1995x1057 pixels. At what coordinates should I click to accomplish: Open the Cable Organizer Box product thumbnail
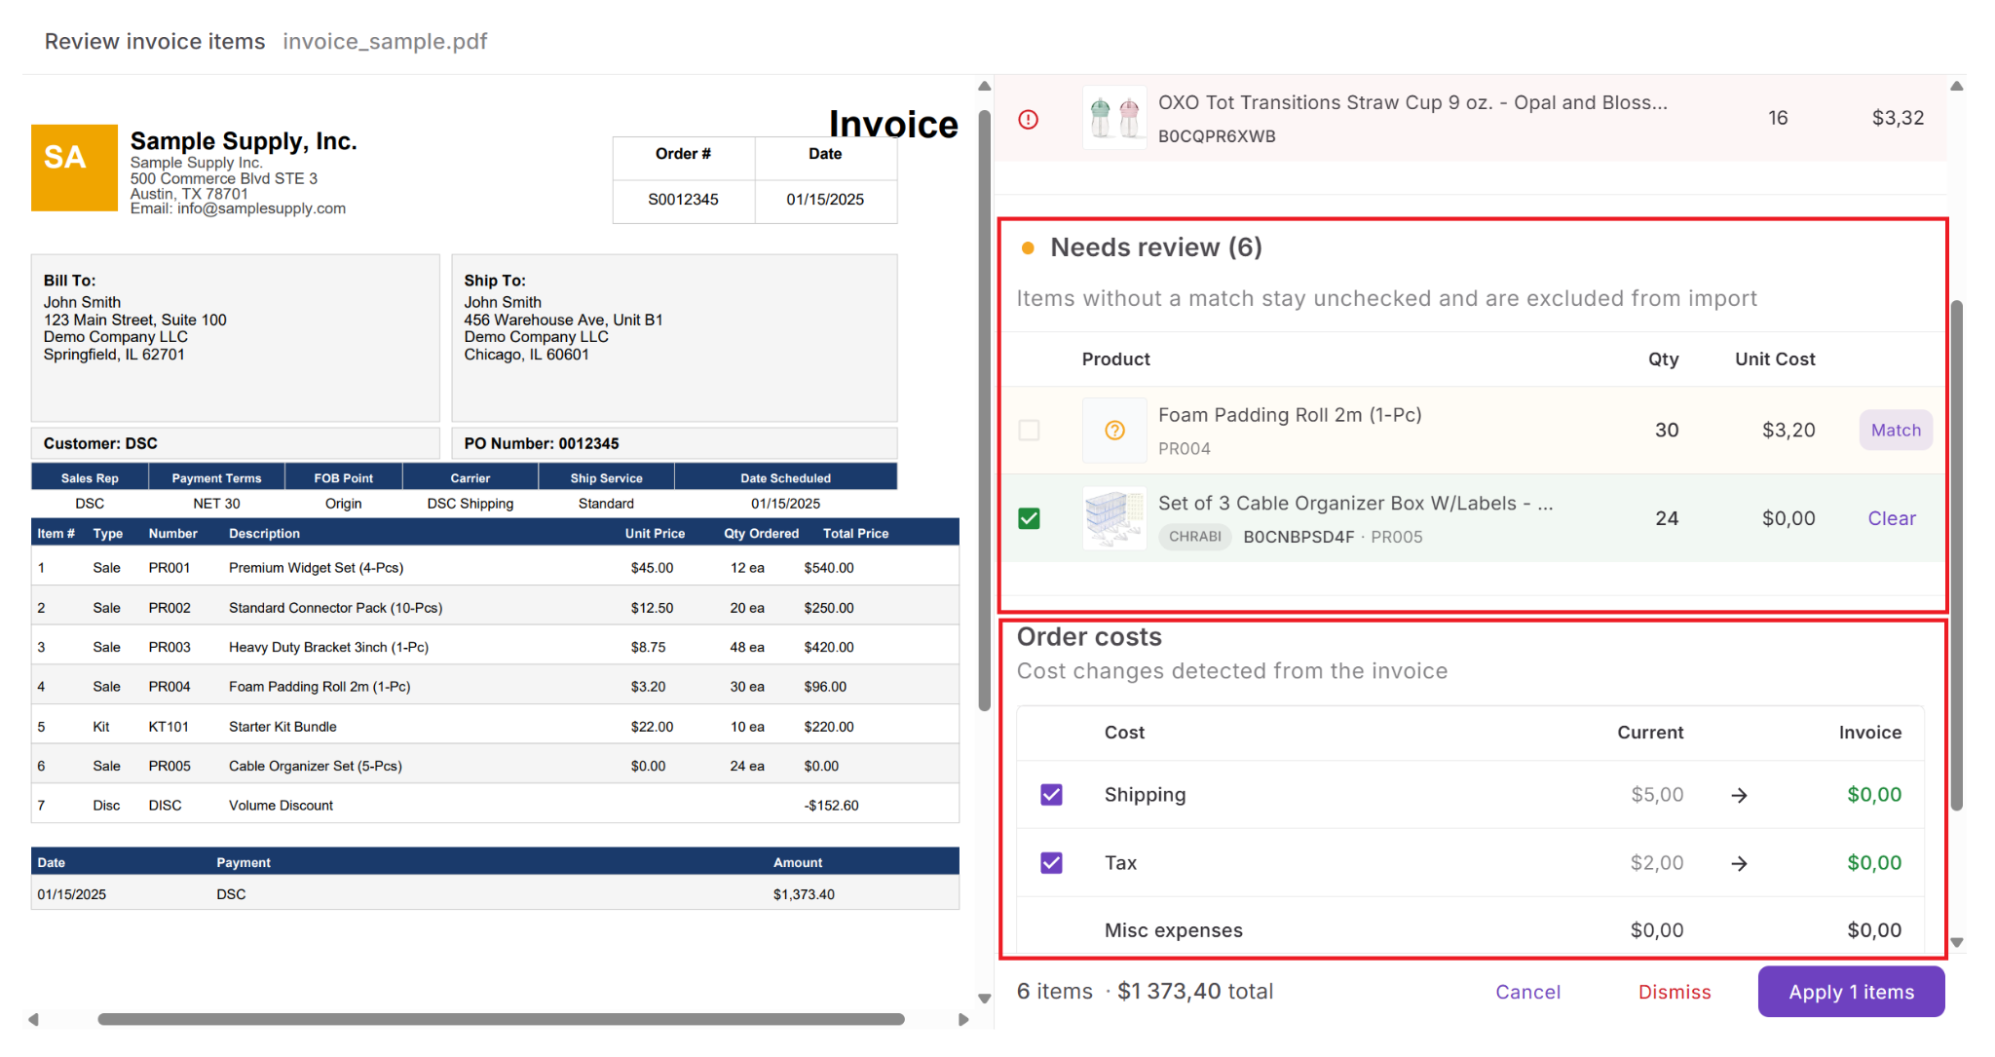1114,518
